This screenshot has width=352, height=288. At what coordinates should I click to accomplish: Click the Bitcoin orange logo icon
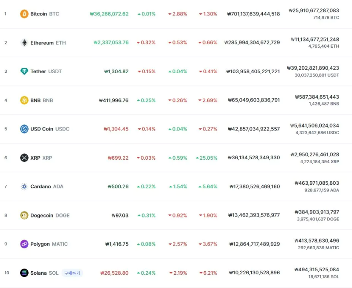[x=24, y=14]
